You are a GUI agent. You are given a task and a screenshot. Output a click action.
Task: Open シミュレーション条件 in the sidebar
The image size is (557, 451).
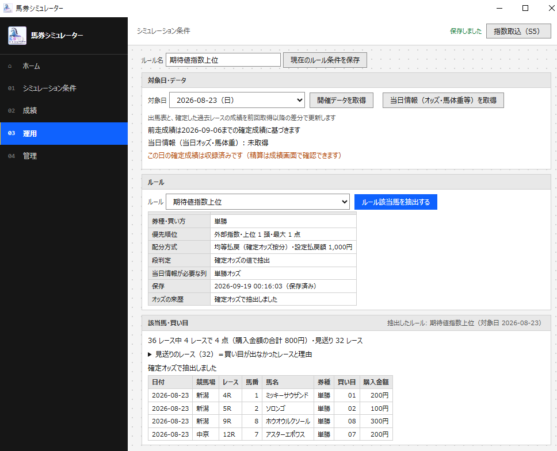(x=64, y=88)
